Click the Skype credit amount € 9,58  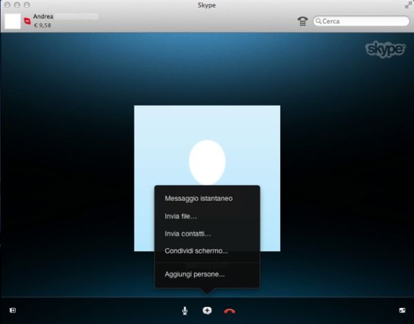point(43,26)
